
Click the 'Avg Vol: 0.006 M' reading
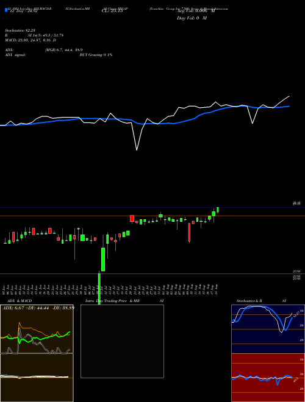[196, 11]
